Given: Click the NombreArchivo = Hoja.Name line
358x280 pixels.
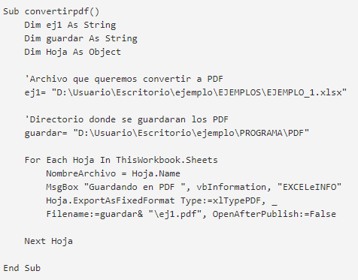Looking at the screenshot, I should point(113,173).
